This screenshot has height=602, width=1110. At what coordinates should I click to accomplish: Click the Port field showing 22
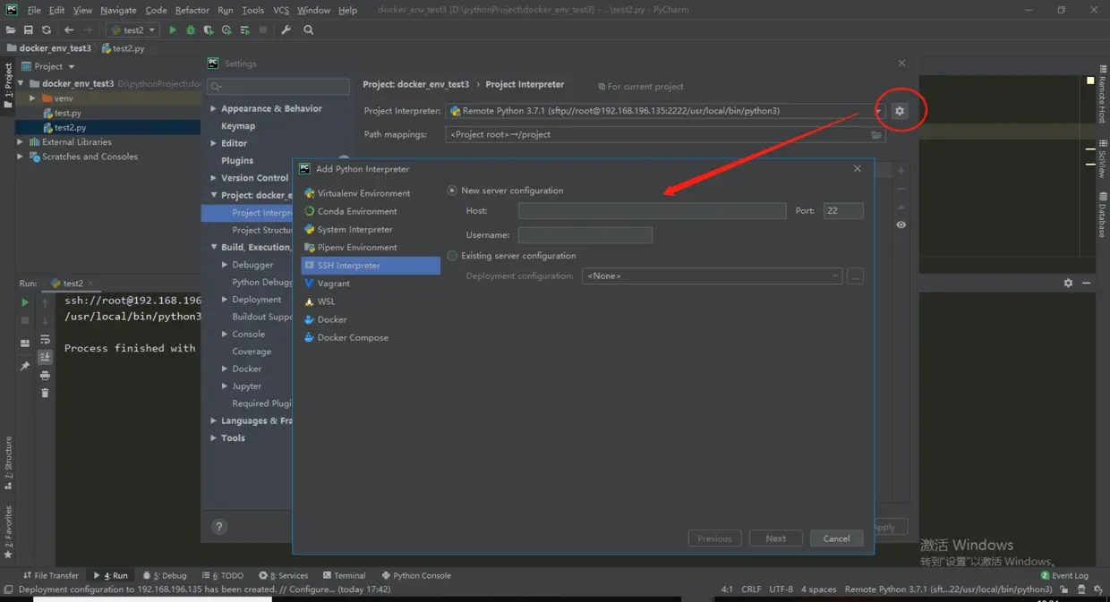point(843,211)
